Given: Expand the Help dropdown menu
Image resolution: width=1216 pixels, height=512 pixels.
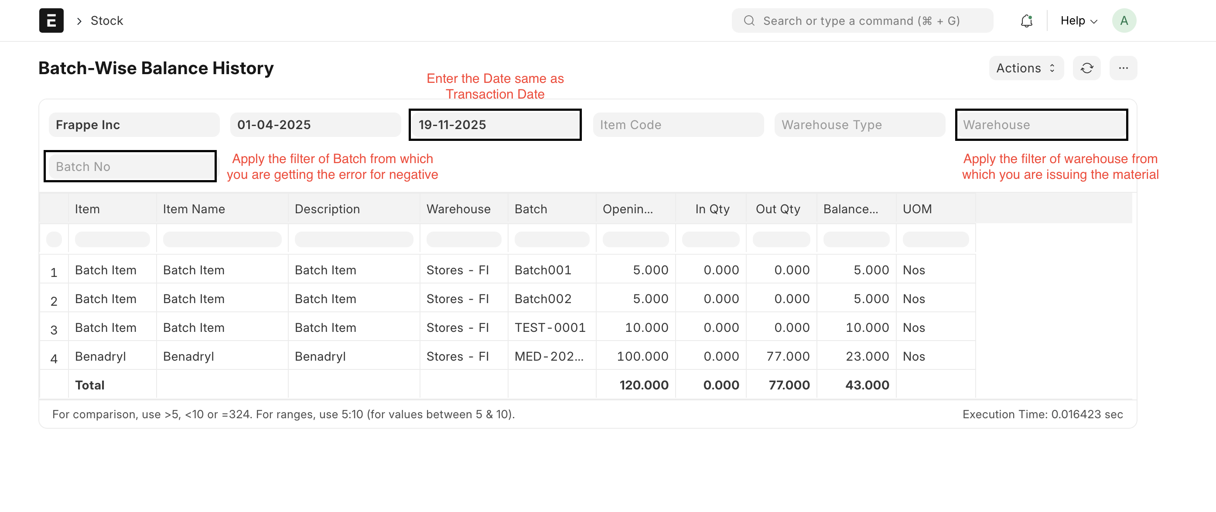Looking at the screenshot, I should (x=1079, y=21).
